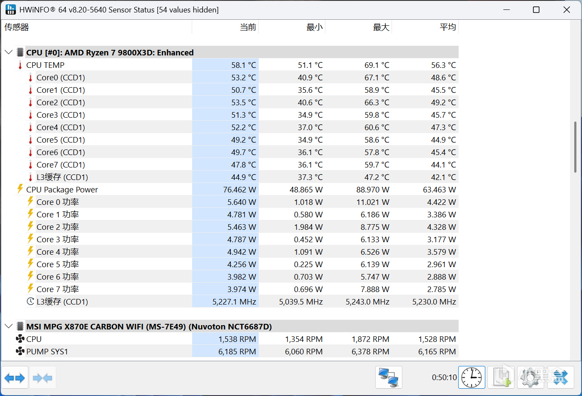Select the Core 3 功率 row label
Viewport: 582px width, 396px height.
58,240
